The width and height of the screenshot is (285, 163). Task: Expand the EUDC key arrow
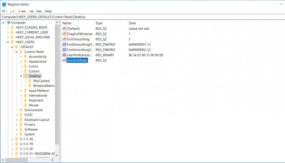[16, 115]
